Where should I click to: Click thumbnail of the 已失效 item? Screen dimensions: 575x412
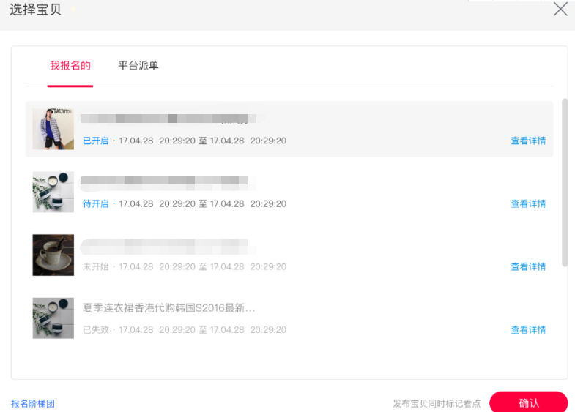pos(53,318)
